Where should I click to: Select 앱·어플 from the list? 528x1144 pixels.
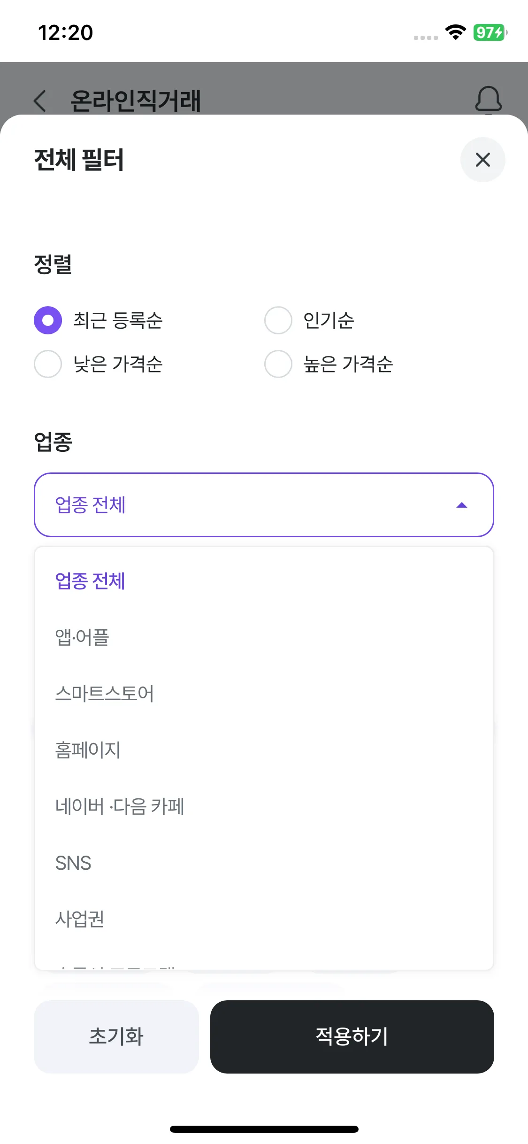[x=82, y=637]
